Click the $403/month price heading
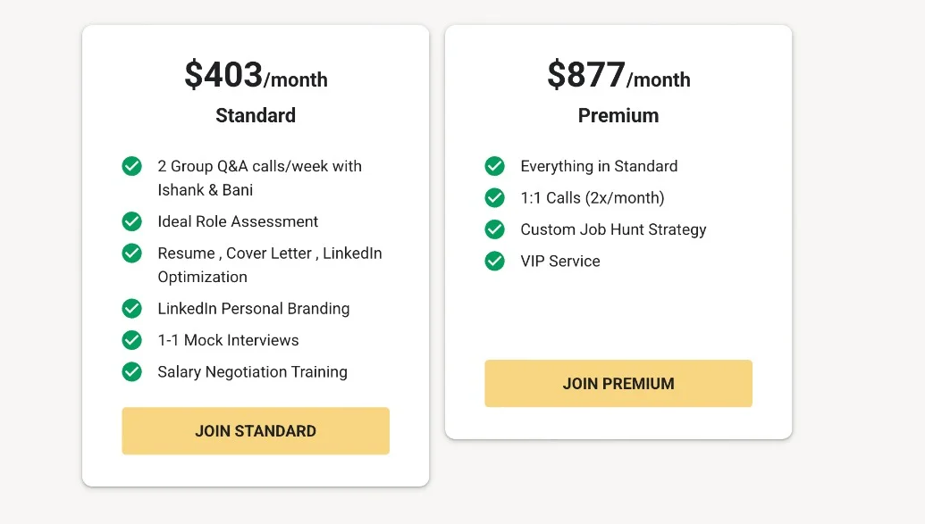 (256, 76)
